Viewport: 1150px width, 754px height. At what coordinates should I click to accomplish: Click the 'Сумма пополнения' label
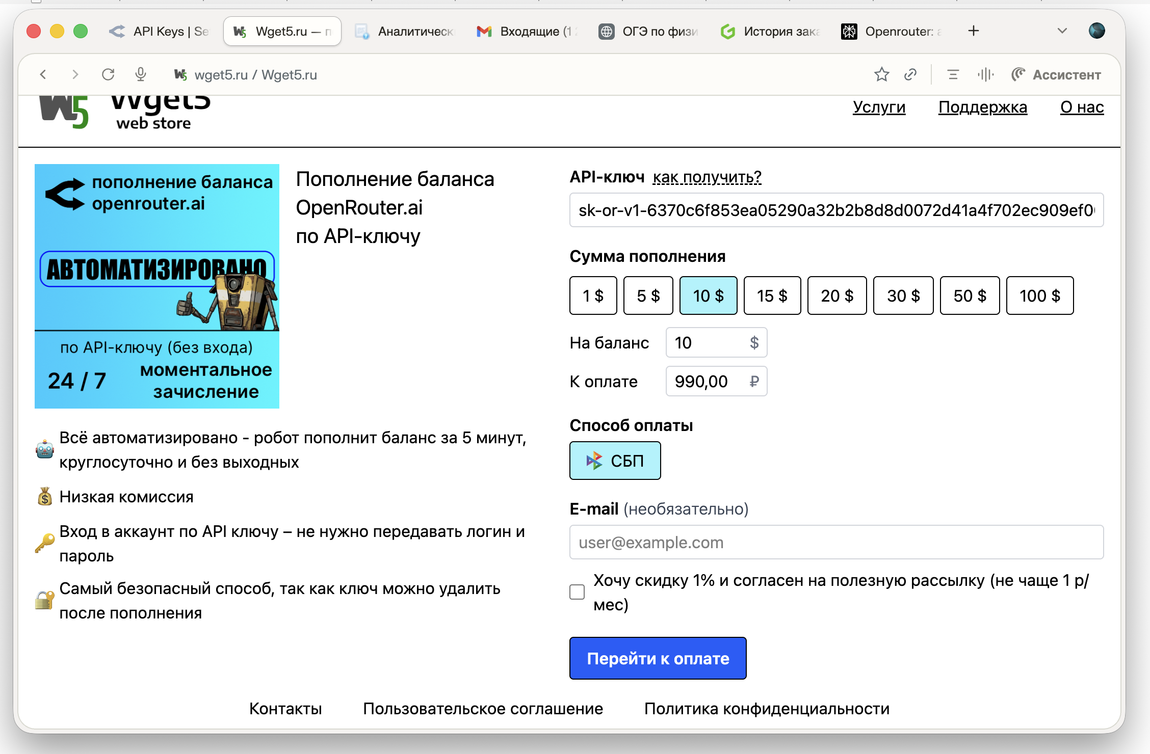tap(647, 256)
